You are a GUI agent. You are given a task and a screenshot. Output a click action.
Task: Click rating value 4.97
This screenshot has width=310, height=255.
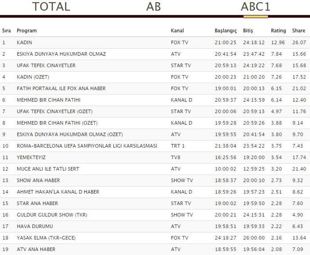click(x=277, y=111)
